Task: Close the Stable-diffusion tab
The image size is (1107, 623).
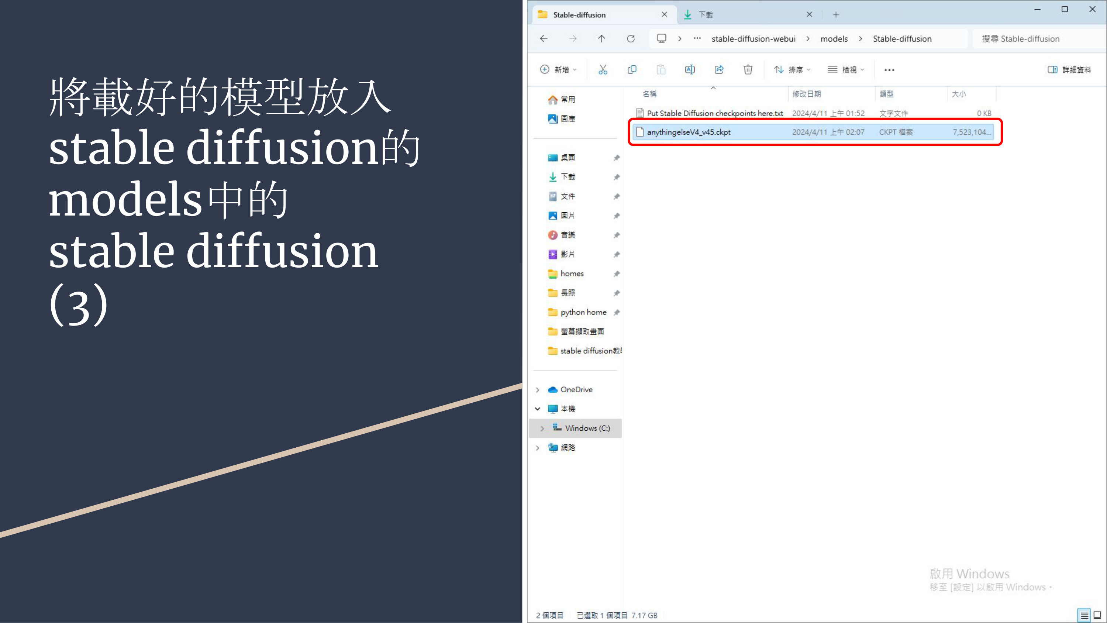Action: (664, 15)
